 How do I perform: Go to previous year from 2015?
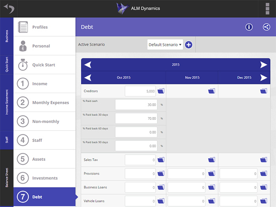pyautogui.click(x=88, y=65)
